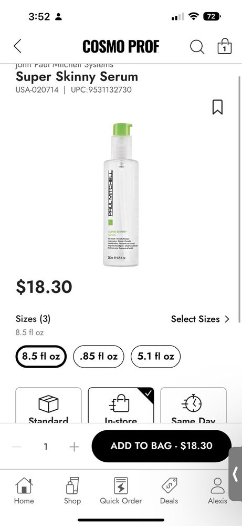Open Alexis account profile
242x526 pixels.
[x=217, y=491]
